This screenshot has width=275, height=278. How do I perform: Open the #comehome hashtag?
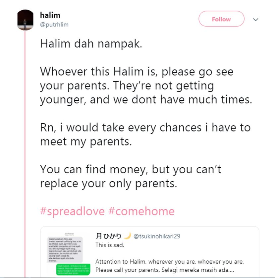click(x=141, y=211)
